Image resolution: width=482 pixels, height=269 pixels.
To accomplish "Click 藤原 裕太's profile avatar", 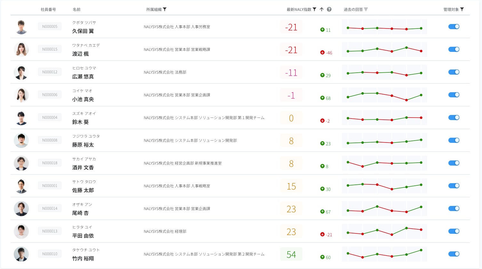I will (21, 140).
